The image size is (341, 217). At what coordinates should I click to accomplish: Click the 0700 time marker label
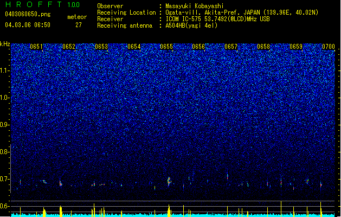click(x=329, y=47)
